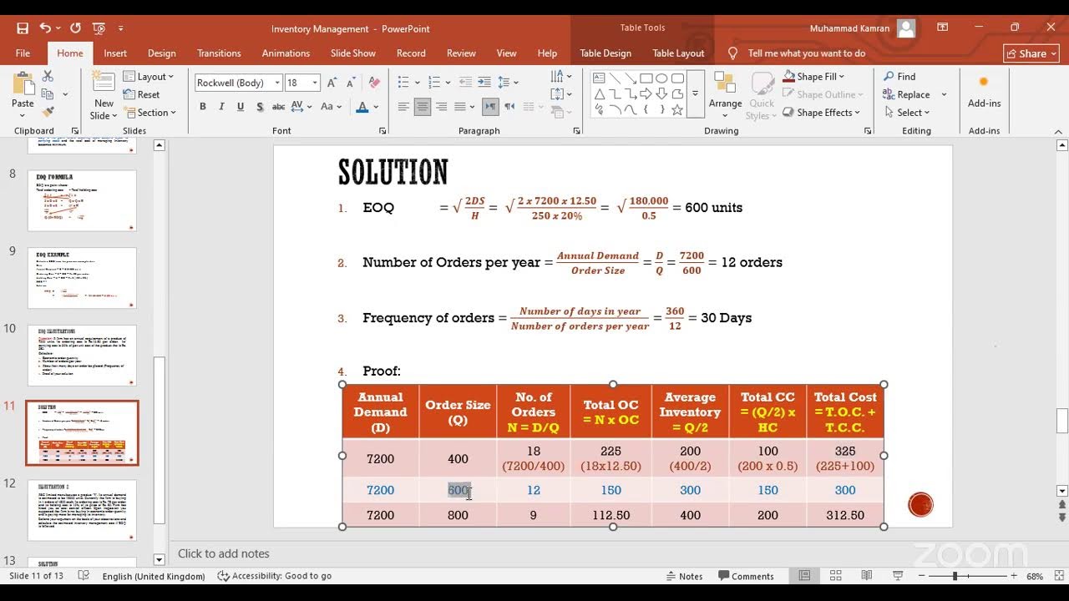1069x601 pixels.
Task: Align text to the right
Action: click(x=441, y=107)
